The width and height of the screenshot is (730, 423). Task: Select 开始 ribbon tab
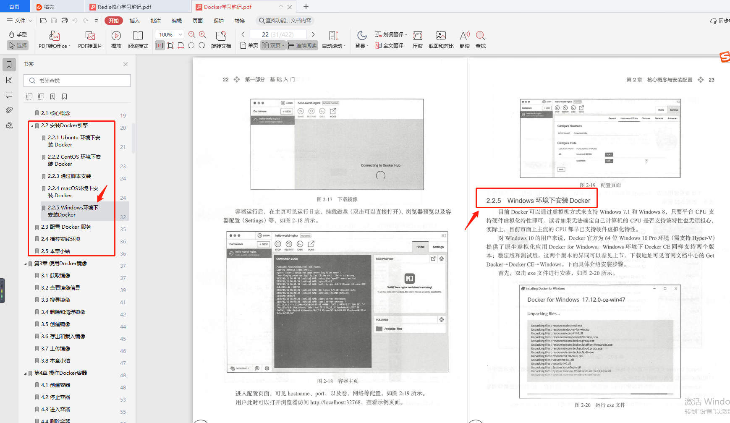(114, 21)
